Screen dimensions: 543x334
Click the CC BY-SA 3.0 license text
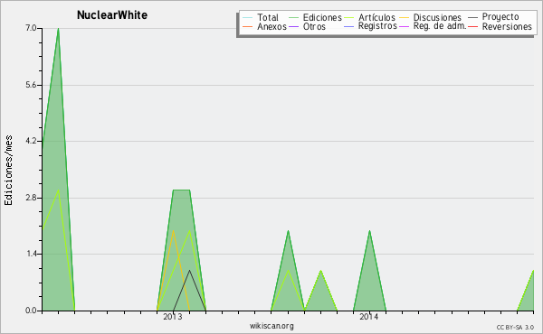click(515, 328)
